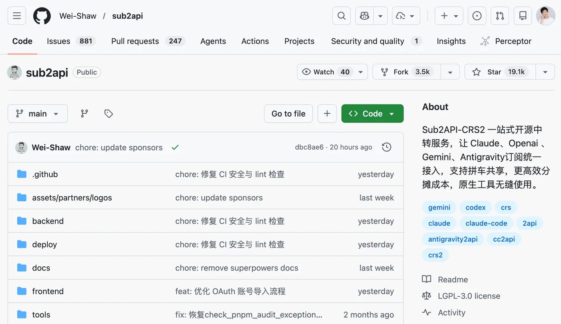Open the pull requests icon in header

(500, 16)
